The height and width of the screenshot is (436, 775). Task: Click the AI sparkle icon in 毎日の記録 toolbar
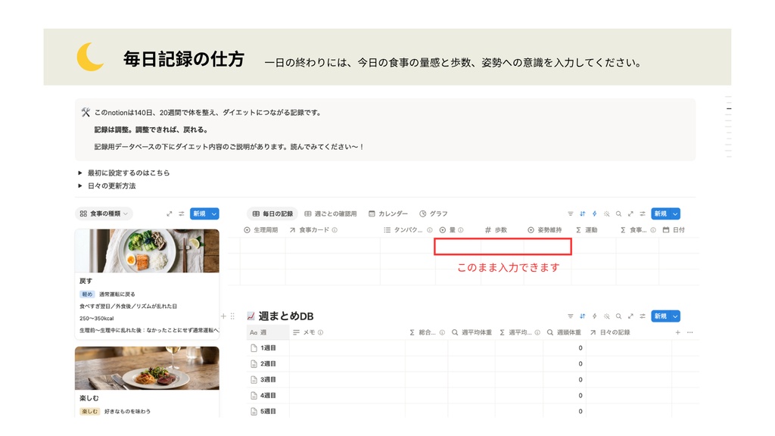(606, 213)
